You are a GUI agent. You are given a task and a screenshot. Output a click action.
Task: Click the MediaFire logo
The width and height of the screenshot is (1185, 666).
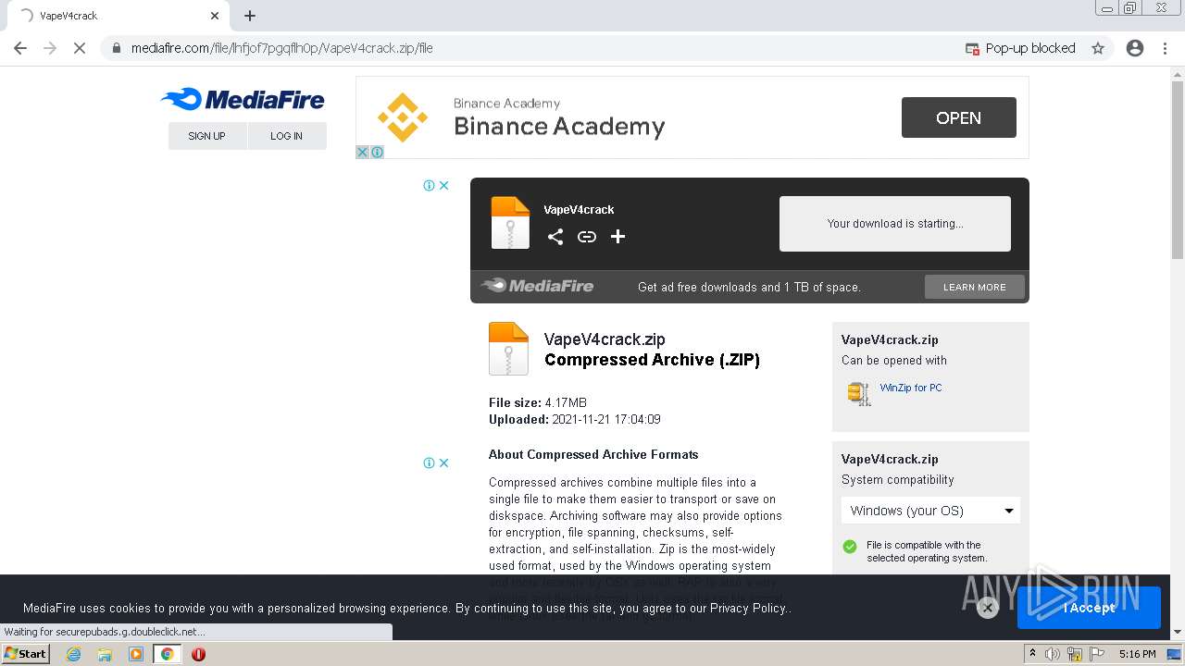click(x=243, y=99)
